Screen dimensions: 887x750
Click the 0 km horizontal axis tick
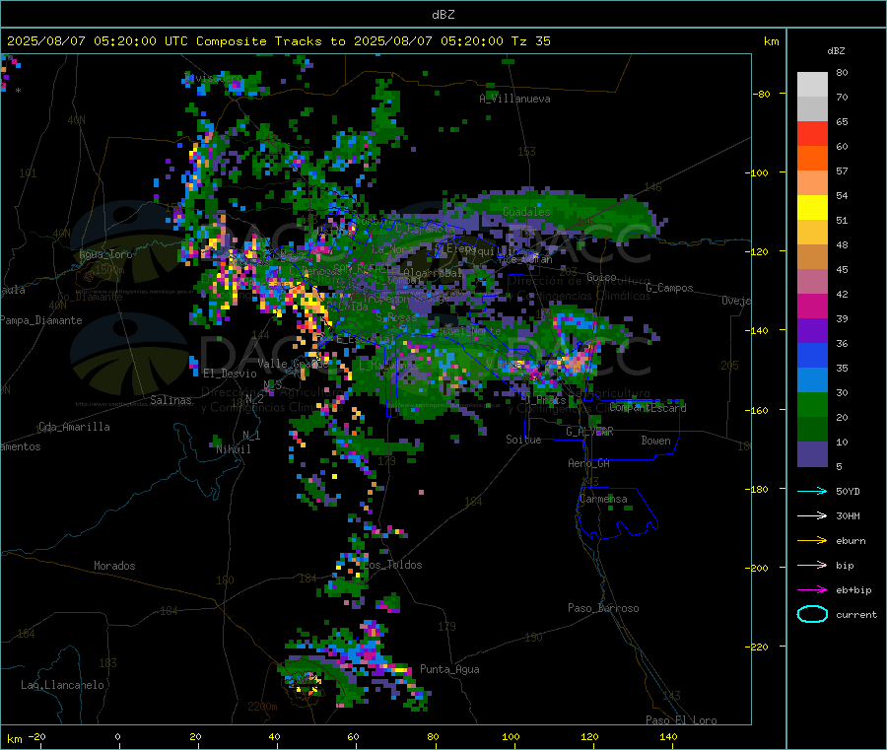(x=117, y=736)
